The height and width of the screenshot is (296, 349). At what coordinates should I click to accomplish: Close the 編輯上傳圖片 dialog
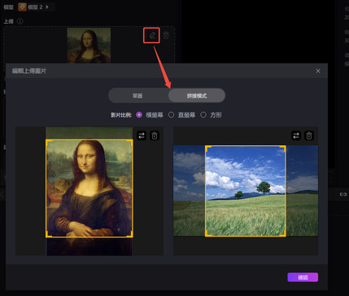tap(318, 71)
